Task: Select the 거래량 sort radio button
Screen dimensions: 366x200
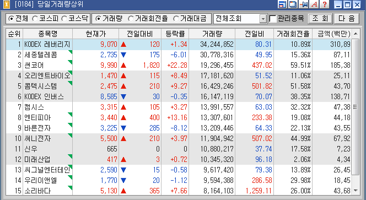Action: click(99, 19)
